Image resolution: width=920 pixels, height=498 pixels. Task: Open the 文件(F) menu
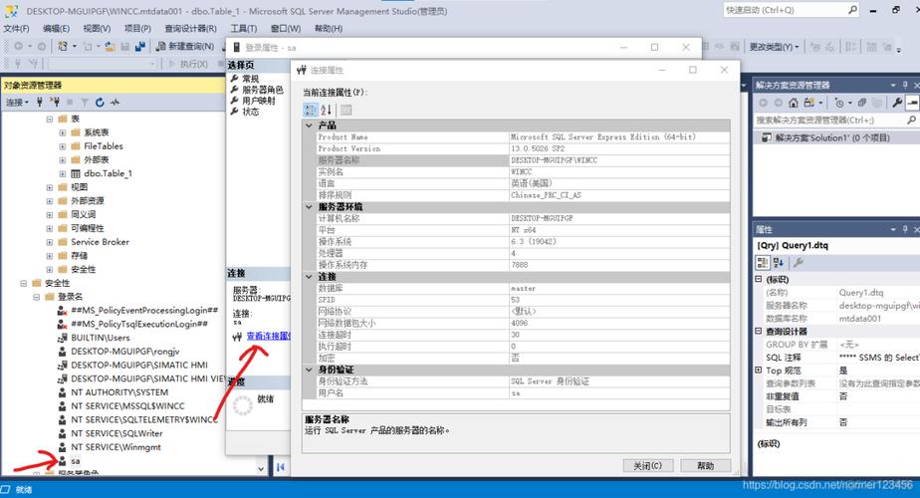tap(16, 28)
